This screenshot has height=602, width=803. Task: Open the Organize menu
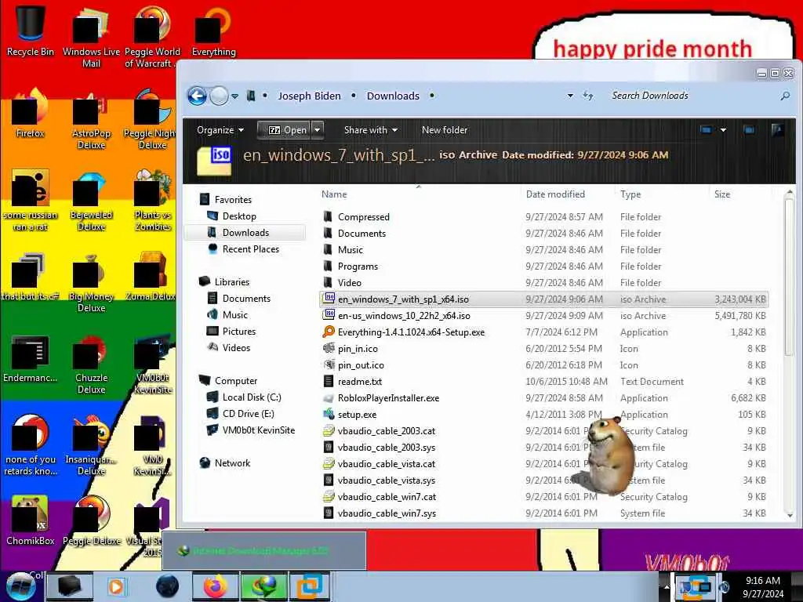click(220, 130)
